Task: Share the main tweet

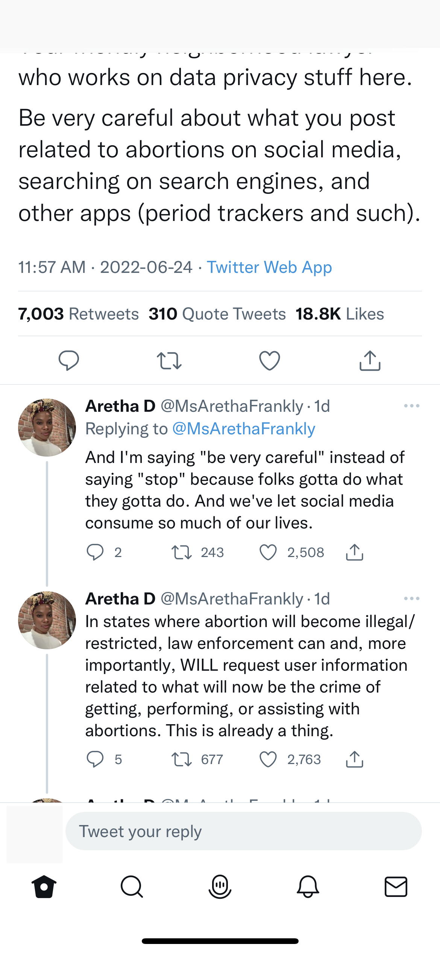Action: point(370,361)
